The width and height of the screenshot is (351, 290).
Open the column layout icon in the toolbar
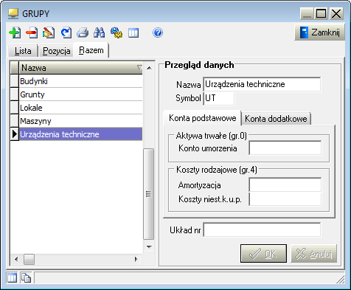click(x=133, y=32)
